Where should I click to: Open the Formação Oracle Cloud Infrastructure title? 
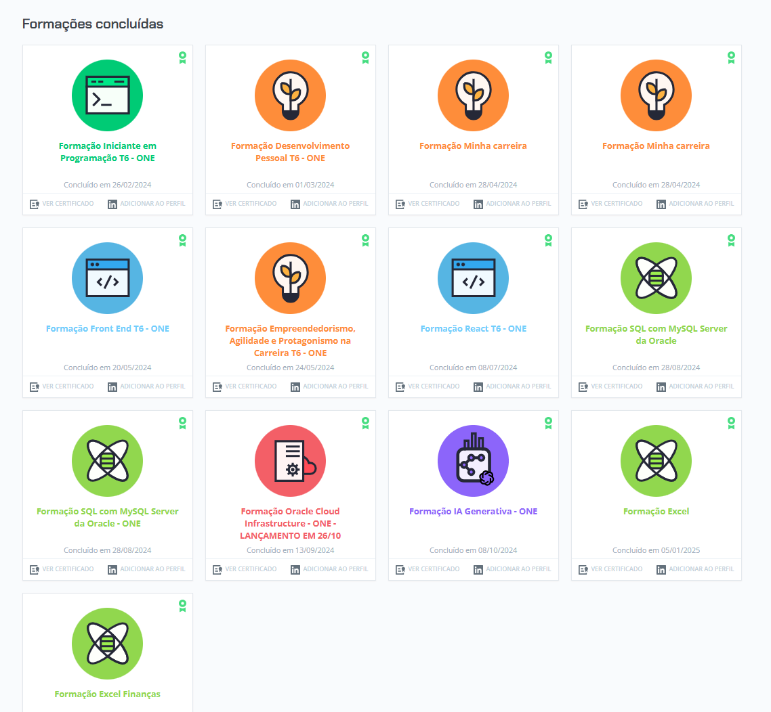click(290, 523)
